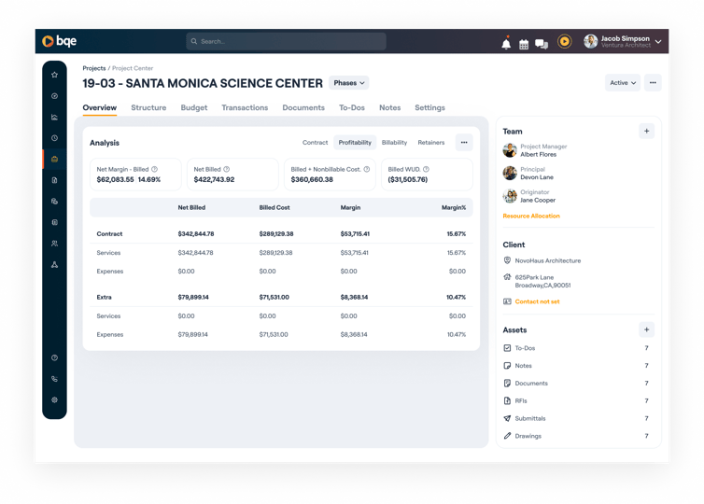Expand the Jacob Simpson user menu
This screenshot has width=704, height=504.
[658, 41]
